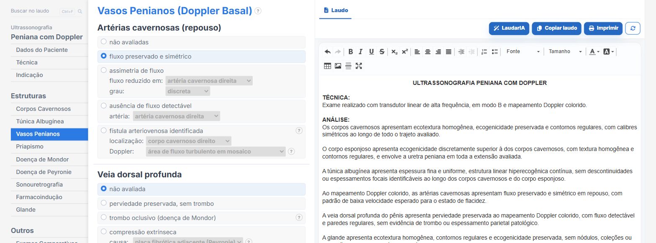Viewport: 656px width, 243px height.
Task: Apply bold formatting in the editor toolbar
Action: point(351,52)
